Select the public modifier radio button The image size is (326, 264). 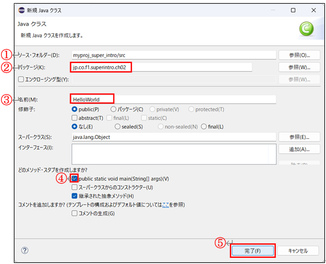click(x=75, y=109)
